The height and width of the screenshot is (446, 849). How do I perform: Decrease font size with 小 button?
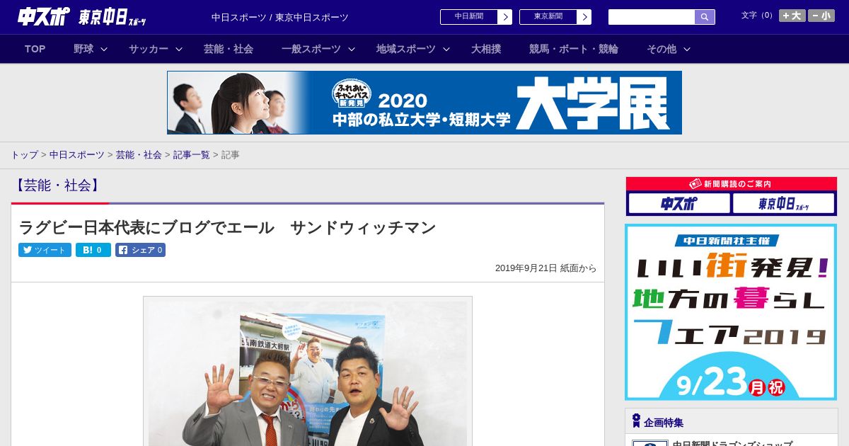pyautogui.click(x=821, y=16)
